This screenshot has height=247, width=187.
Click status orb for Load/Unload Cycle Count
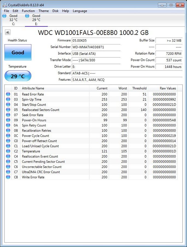click(x=8, y=146)
